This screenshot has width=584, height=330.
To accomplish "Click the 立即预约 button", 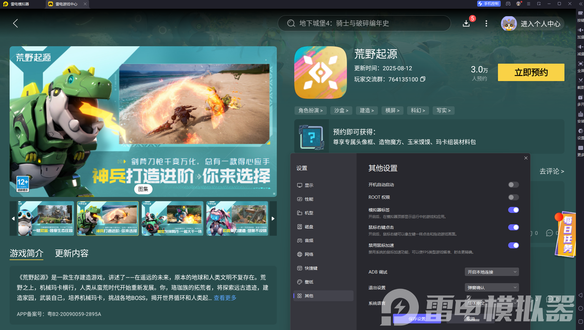I will pyautogui.click(x=531, y=72).
